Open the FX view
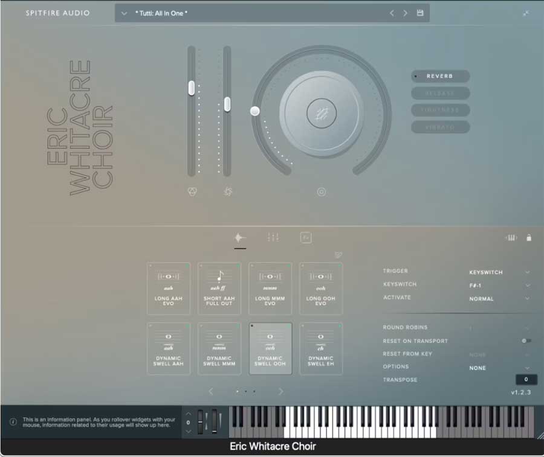The height and width of the screenshot is (457, 544). pos(306,238)
